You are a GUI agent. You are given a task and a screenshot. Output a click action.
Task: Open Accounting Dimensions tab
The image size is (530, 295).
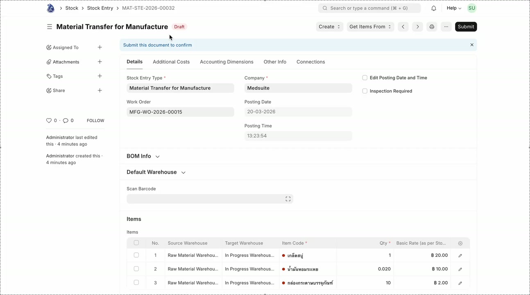[x=226, y=62]
